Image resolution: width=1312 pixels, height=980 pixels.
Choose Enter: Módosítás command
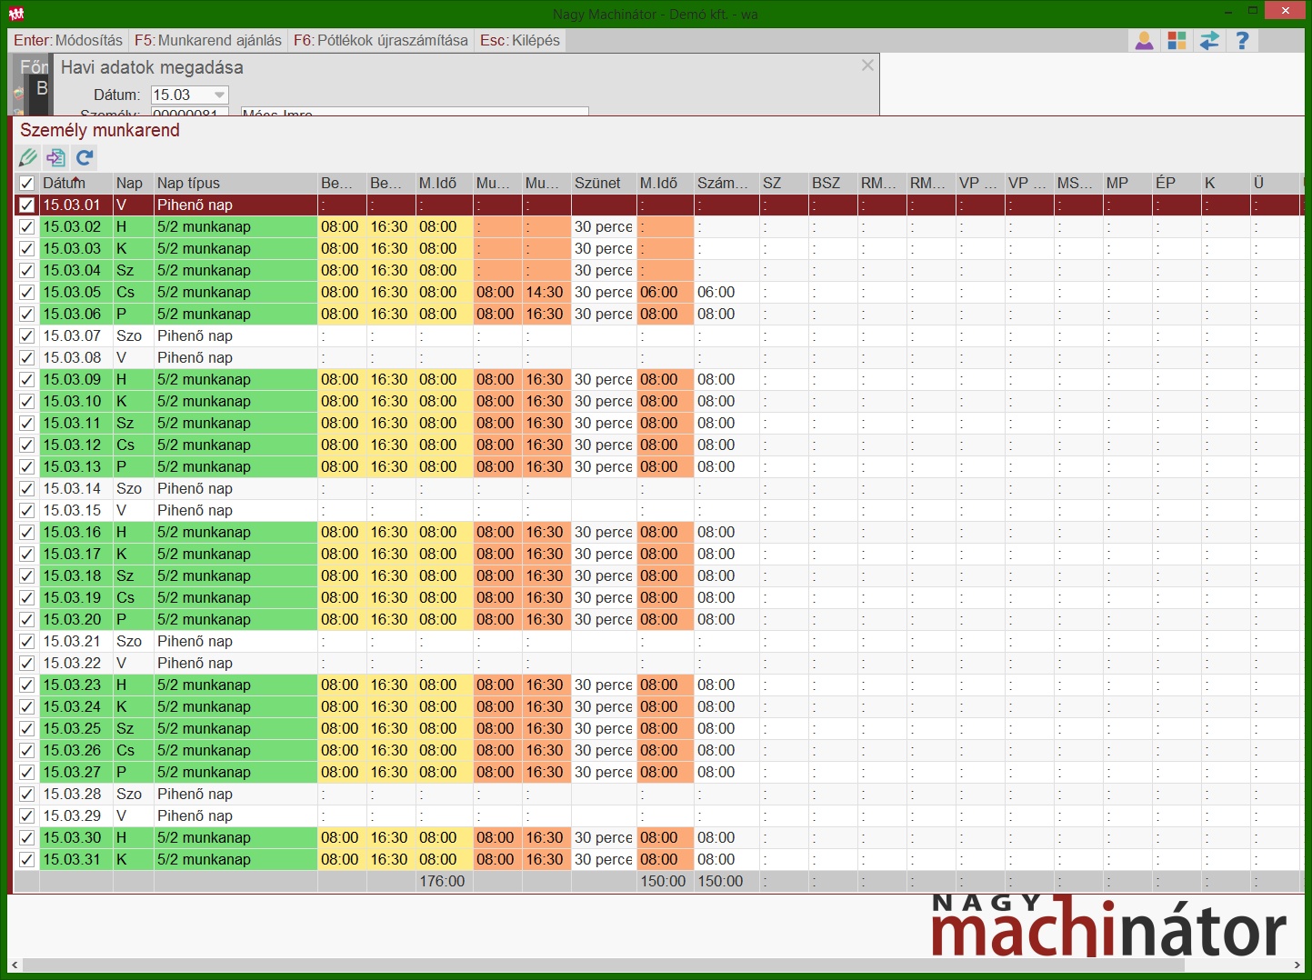[x=68, y=40]
